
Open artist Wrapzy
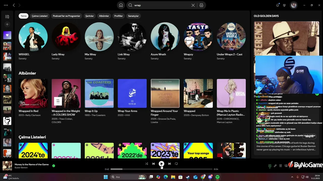point(198,37)
